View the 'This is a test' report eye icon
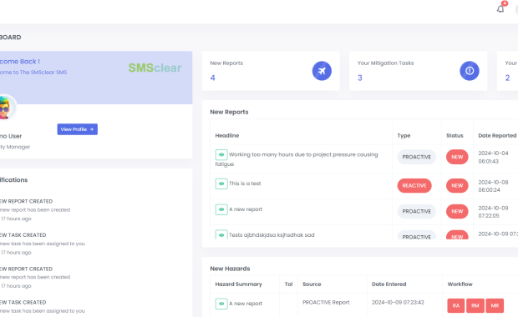Image resolution: width=518 pixels, height=317 pixels. [x=221, y=184]
